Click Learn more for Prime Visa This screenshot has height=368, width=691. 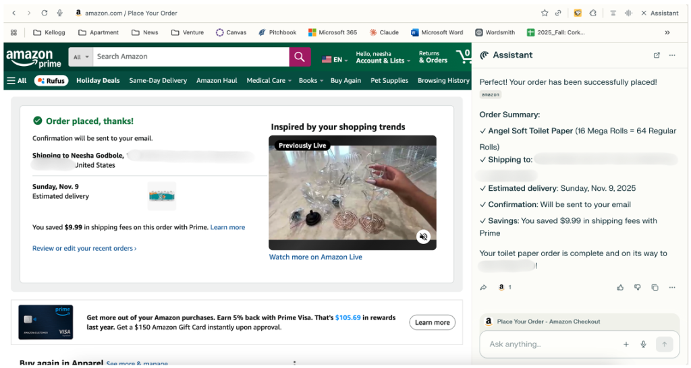(x=432, y=323)
